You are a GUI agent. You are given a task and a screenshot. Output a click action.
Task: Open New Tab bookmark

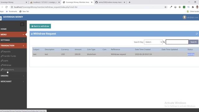pyautogui.click(x=24, y=12)
